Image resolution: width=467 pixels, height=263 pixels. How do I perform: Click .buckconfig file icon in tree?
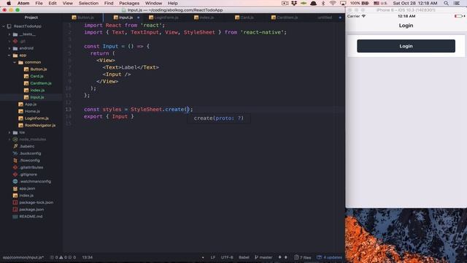point(15,153)
